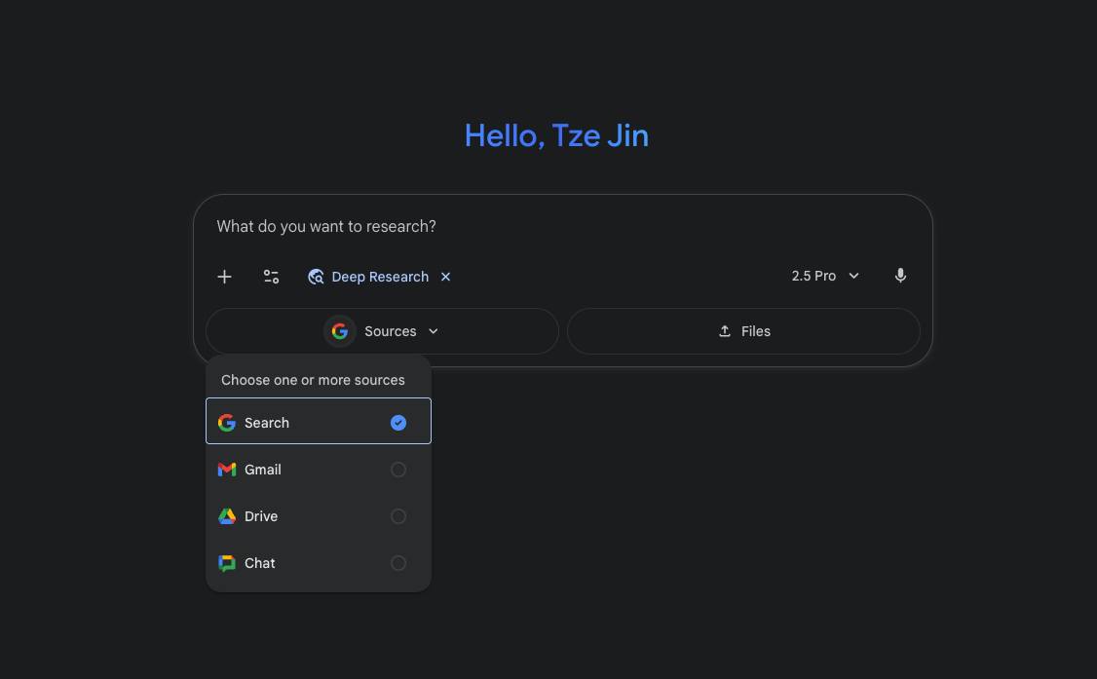Viewport: 1097px width, 679px height.
Task: Click the microphone icon for voice input
Action: [900, 276]
